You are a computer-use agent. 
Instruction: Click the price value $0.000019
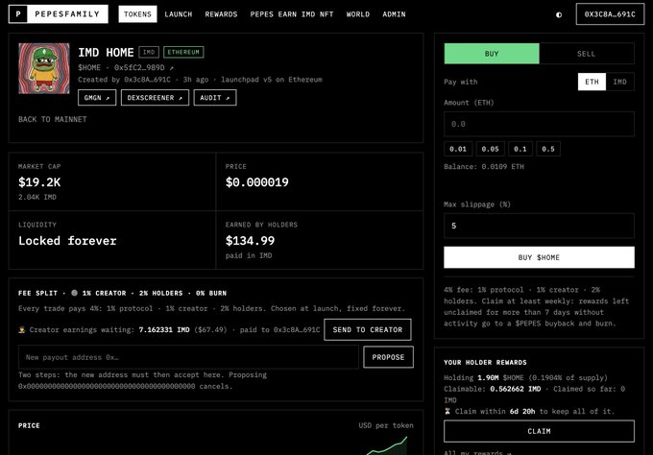(257, 182)
